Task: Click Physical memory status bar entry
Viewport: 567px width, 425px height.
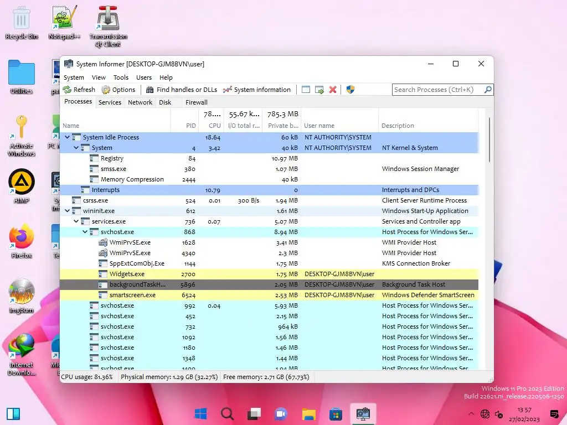Action: click(x=169, y=377)
